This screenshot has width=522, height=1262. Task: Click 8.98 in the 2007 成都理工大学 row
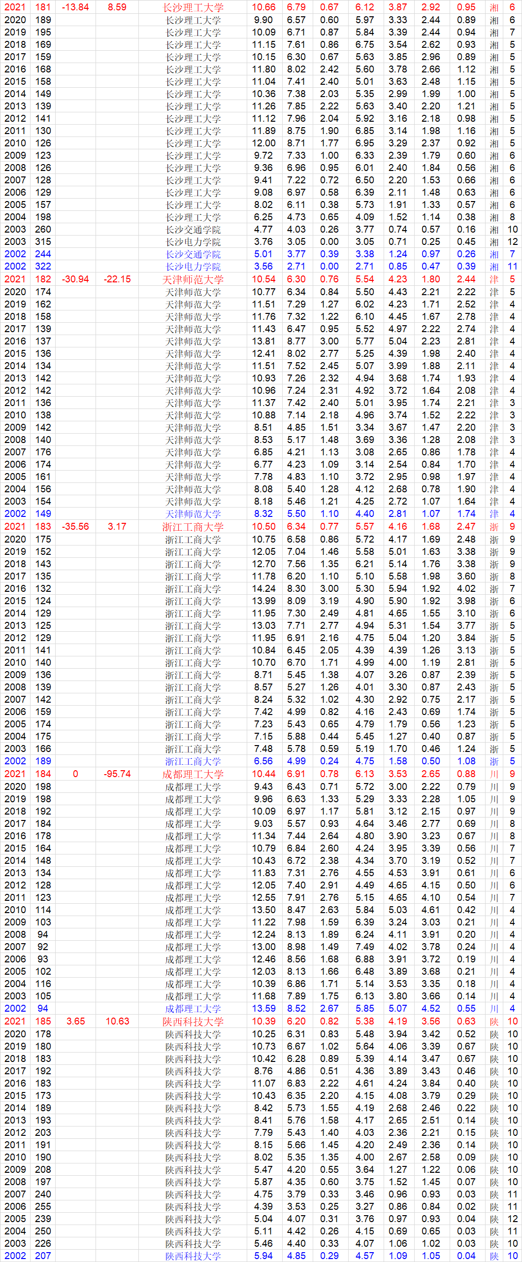coord(296,947)
